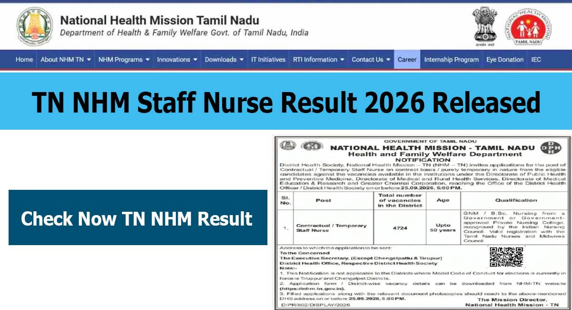Open the IT Initiatives menu item

(268, 60)
